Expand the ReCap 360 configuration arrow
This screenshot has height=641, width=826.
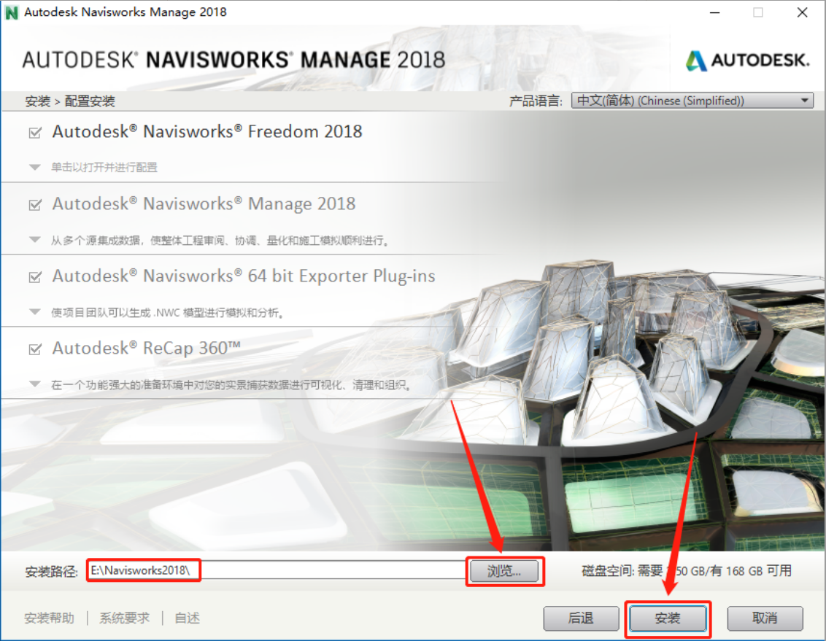point(34,384)
